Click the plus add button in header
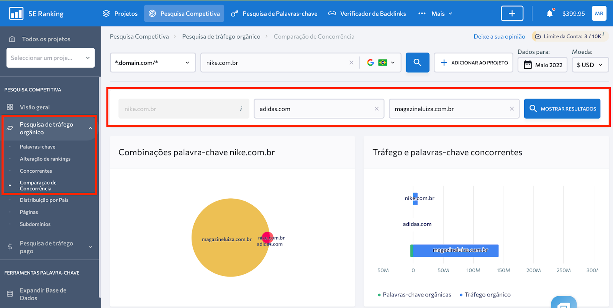Viewport: 613px width, 308px height. click(x=512, y=13)
